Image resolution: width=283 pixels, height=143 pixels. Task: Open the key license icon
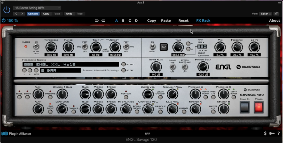(x=272, y=133)
